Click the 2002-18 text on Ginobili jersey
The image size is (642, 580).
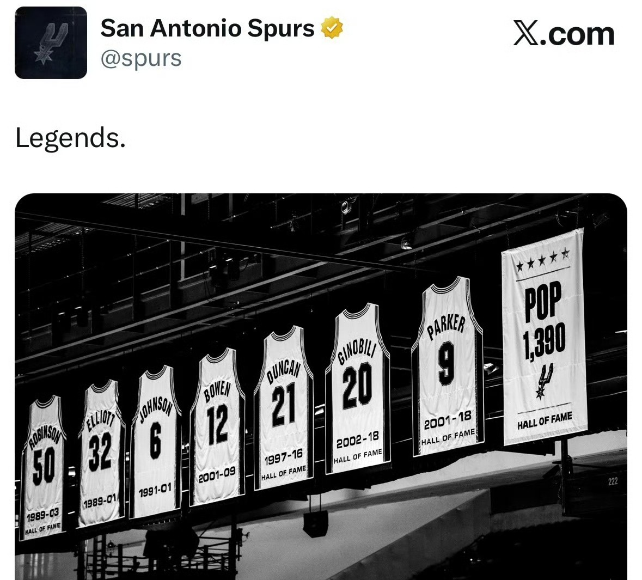tap(357, 440)
